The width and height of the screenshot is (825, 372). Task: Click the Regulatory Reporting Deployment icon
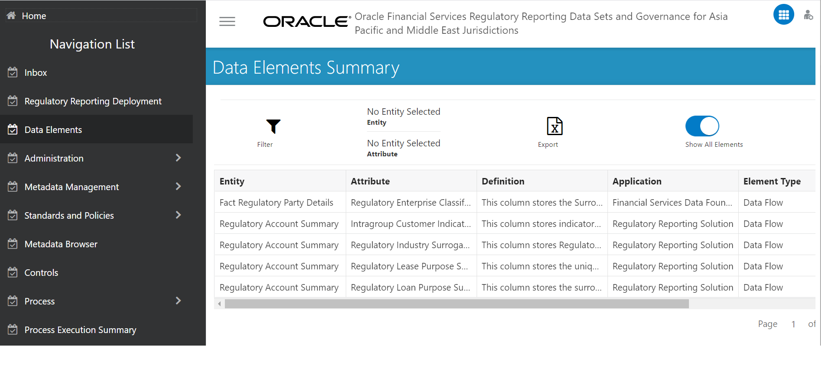(x=13, y=101)
